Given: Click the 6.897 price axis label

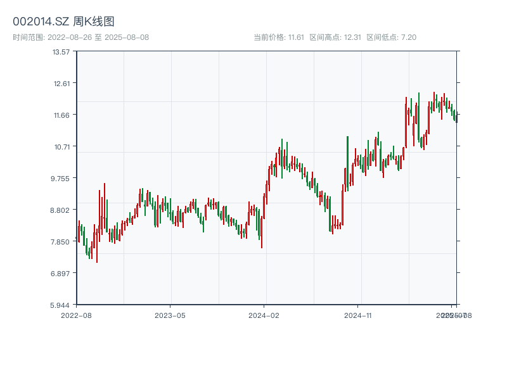Looking at the screenshot, I should (x=61, y=274).
